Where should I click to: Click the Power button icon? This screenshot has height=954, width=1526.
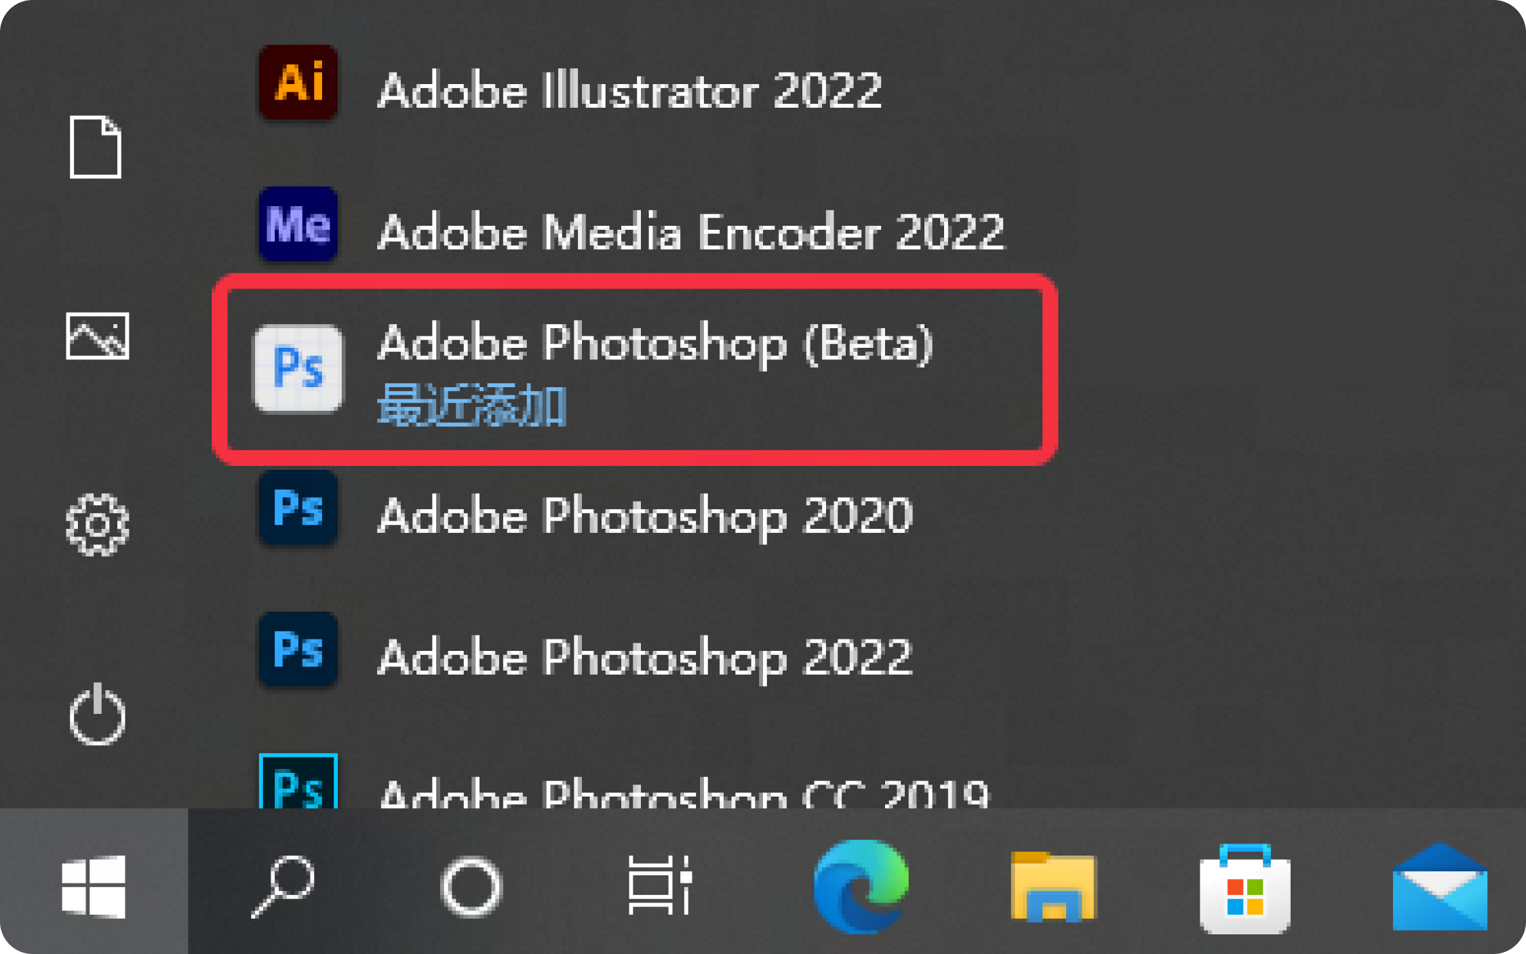(97, 715)
